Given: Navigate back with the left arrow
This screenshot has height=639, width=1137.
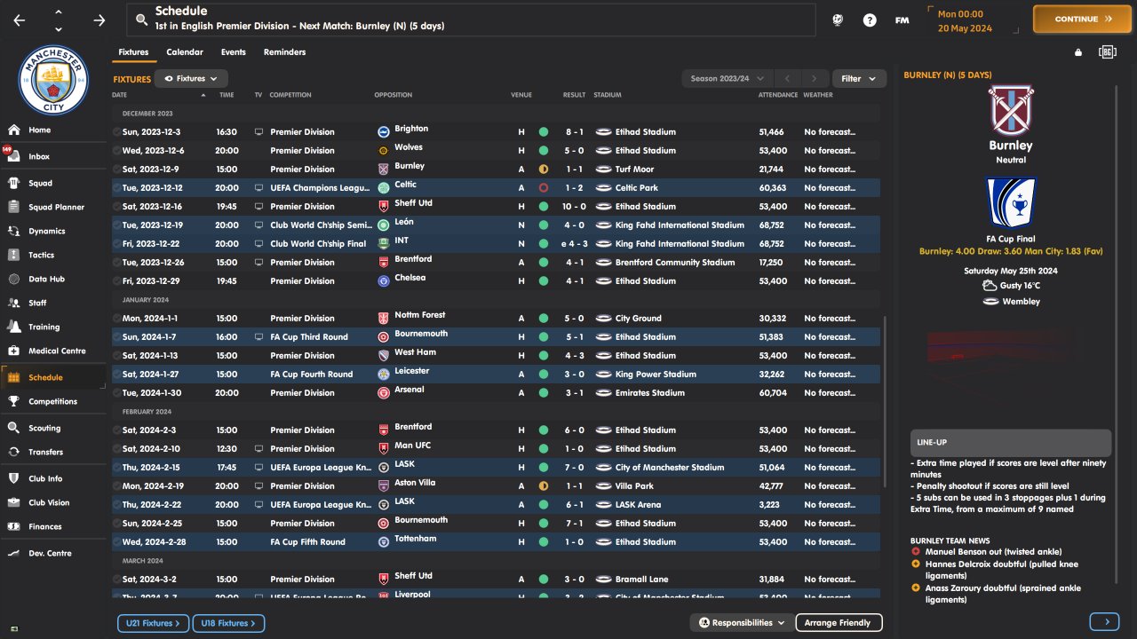Looking at the screenshot, I should (x=20, y=20).
